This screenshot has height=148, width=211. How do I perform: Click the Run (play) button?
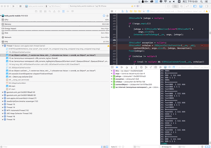click(14, 6)
